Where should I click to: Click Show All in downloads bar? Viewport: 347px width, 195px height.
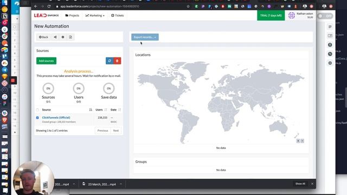tap(300, 184)
